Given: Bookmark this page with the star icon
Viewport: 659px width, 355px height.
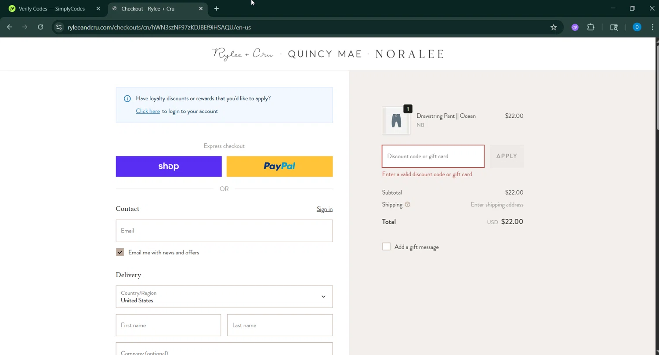Looking at the screenshot, I should coord(554,27).
